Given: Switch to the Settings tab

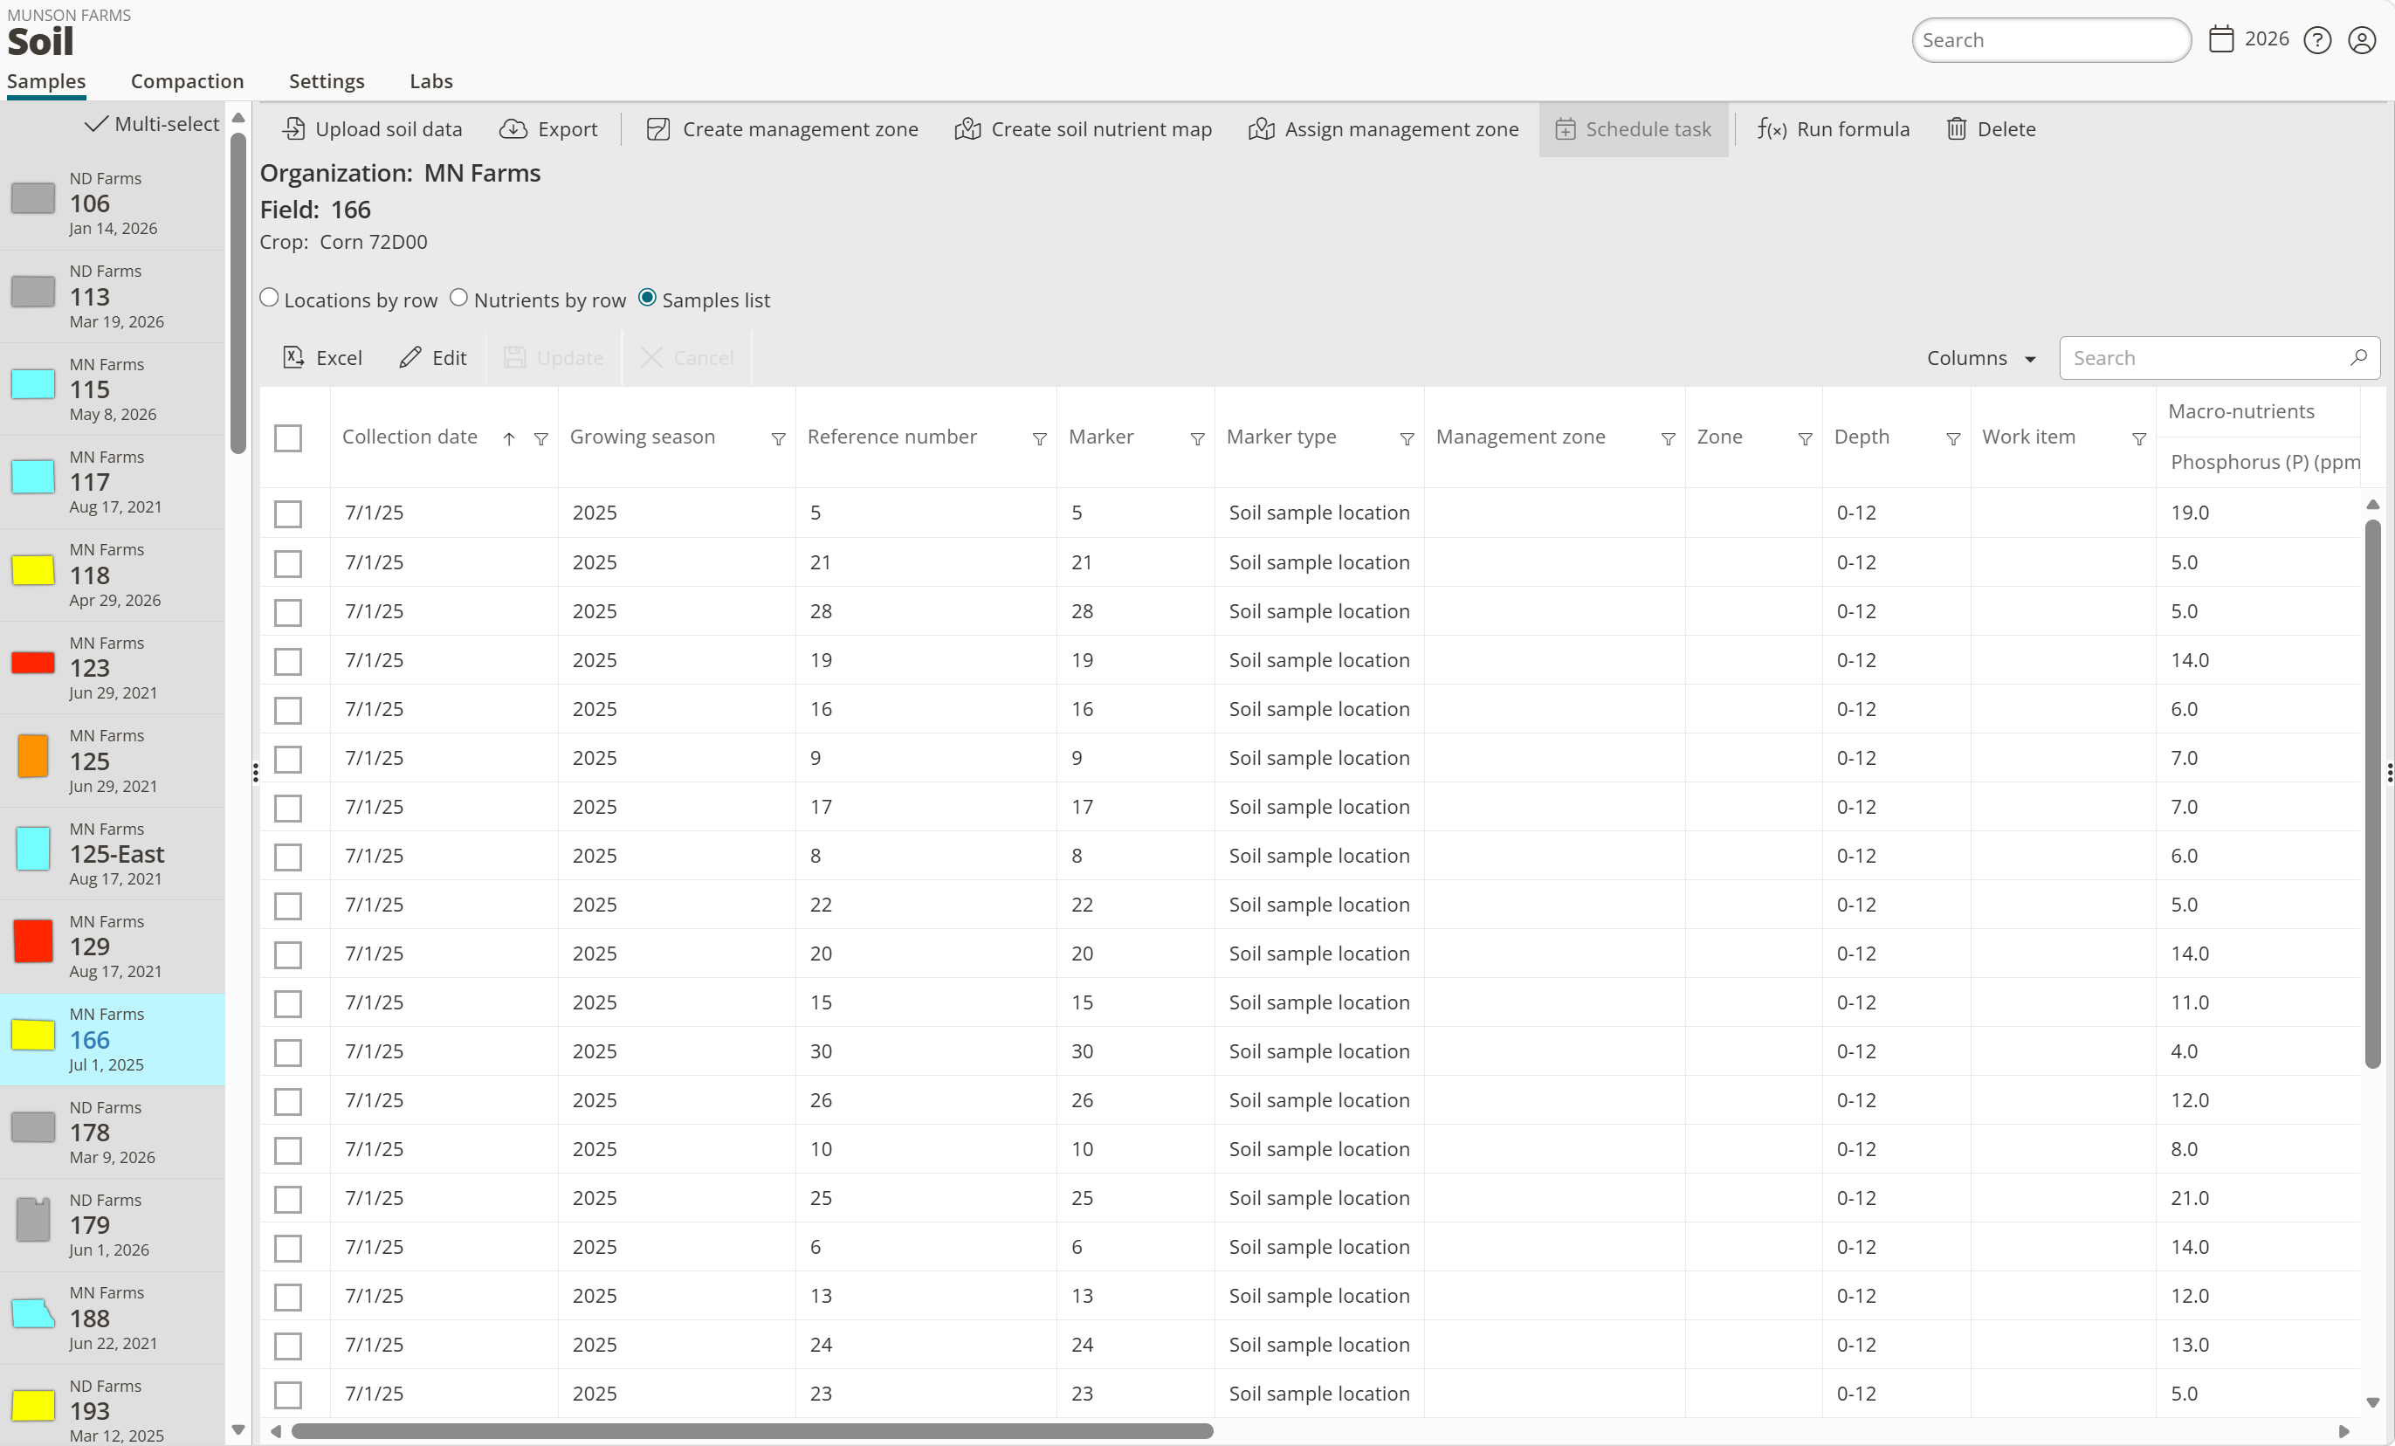Looking at the screenshot, I should point(327,81).
